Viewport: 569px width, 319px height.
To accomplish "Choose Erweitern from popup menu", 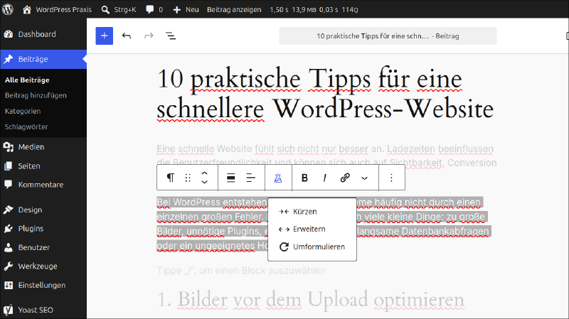I will point(312,229).
